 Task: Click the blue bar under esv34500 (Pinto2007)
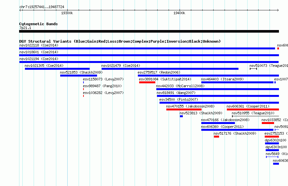[219, 103]
